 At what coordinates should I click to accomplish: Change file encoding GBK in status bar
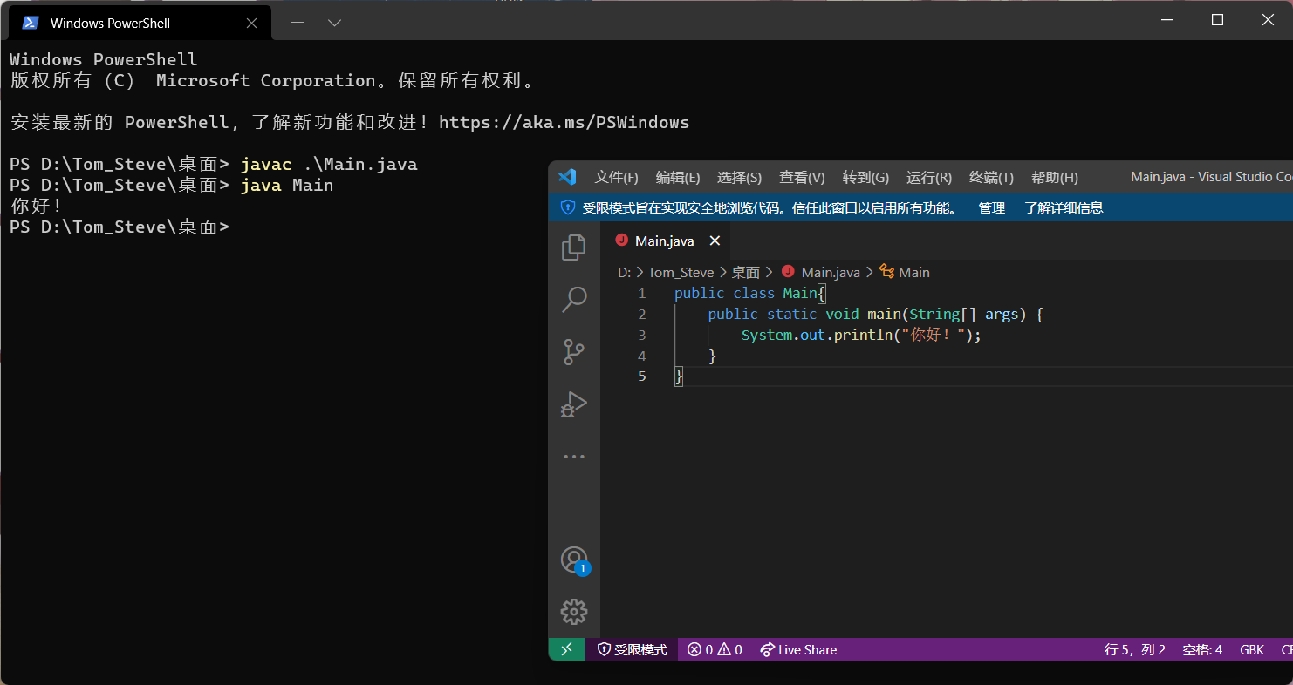pyautogui.click(x=1252, y=649)
